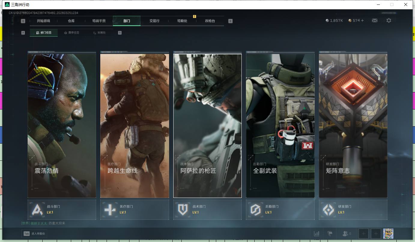The height and width of the screenshot is (242, 415).
Task: Open the mail envelope icon
Action: pyautogui.click(x=374, y=20)
